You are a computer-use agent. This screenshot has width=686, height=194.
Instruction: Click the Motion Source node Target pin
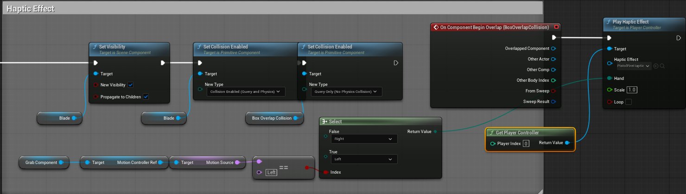176,163
